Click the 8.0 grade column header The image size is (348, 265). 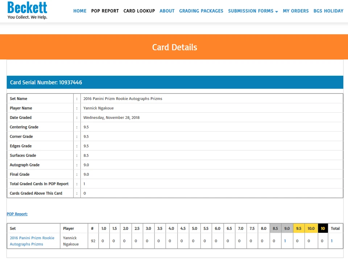click(x=264, y=228)
